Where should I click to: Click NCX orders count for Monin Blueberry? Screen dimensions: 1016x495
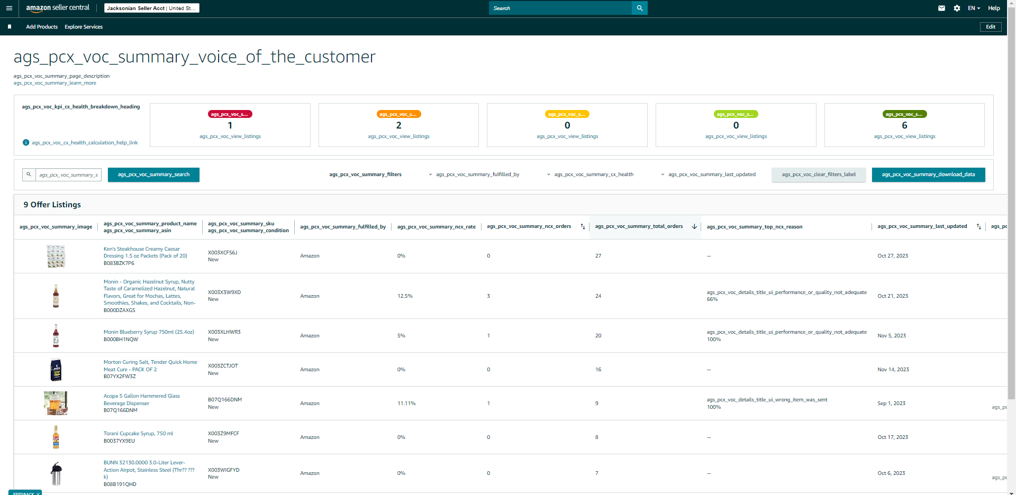(x=488, y=336)
